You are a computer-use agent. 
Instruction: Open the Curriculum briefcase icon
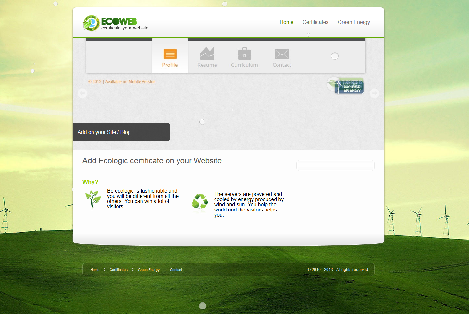[244, 54]
